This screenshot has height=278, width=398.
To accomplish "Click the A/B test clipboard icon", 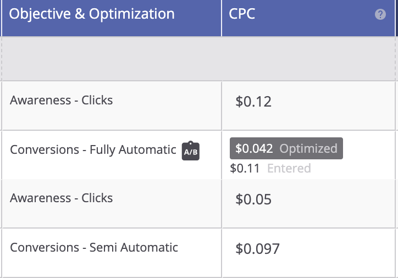I will 191,151.
